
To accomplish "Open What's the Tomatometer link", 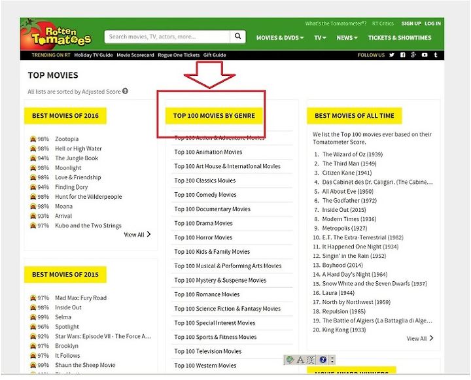I will 336,24.
